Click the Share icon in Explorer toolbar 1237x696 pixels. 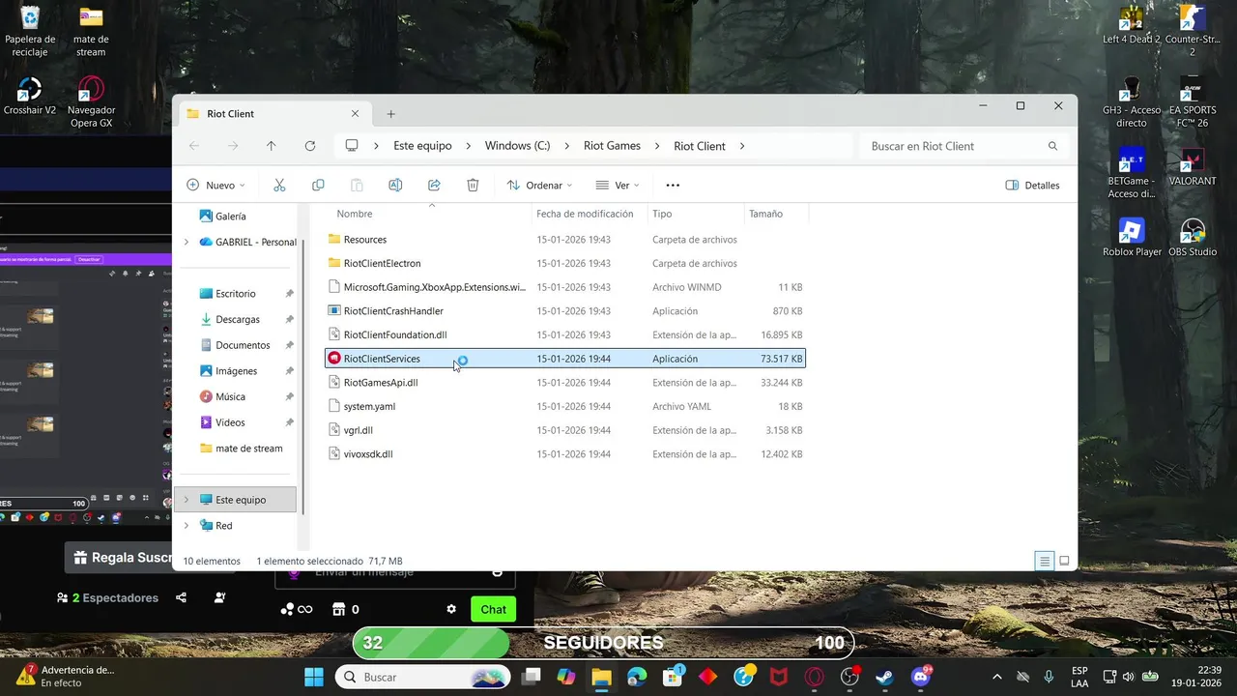point(434,185)
